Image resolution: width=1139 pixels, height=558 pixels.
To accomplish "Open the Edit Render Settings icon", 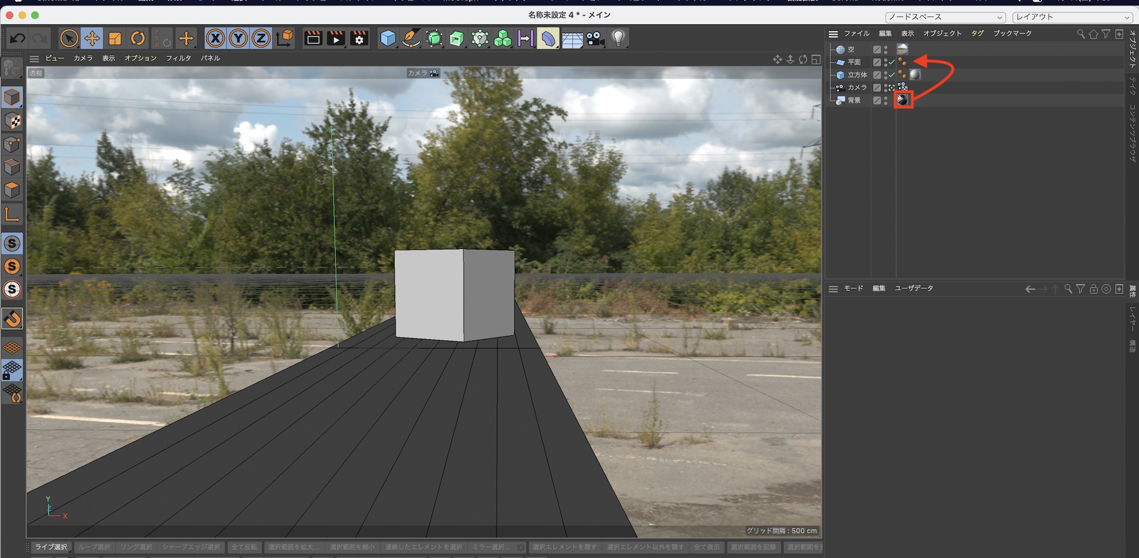I will pos(359,39).
